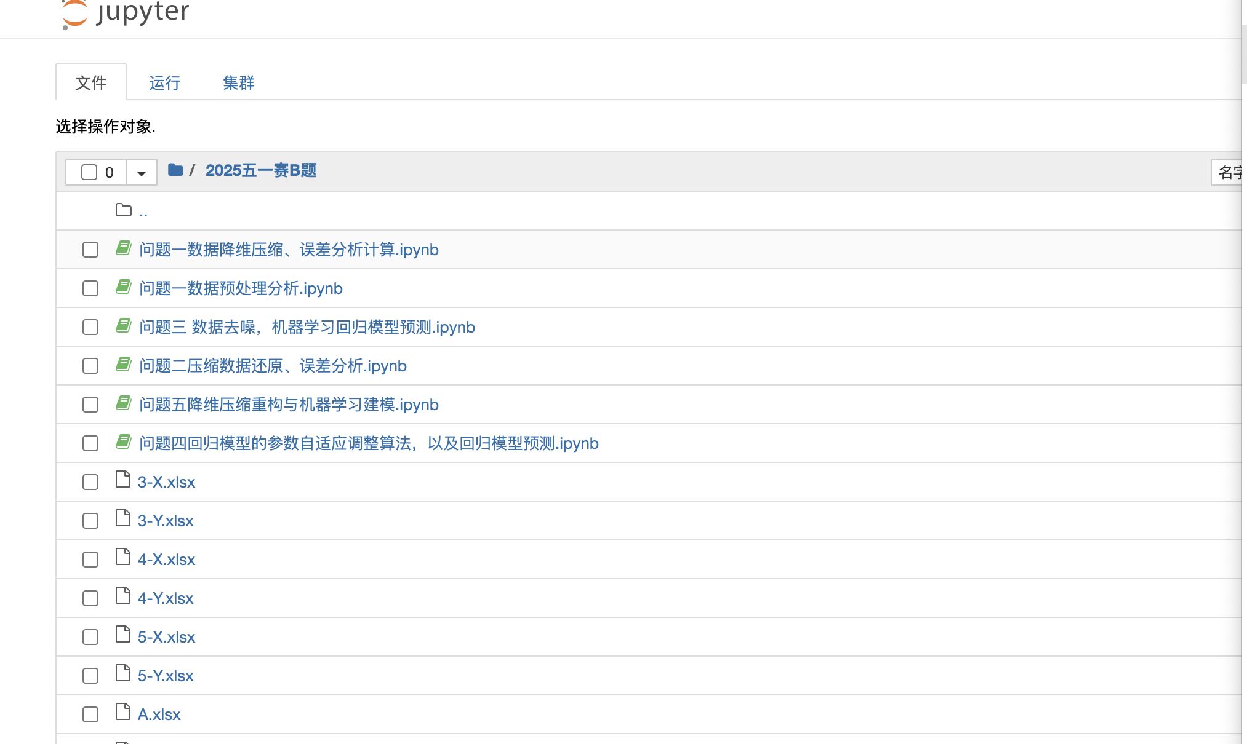
Task: Open the selection dropdown arrow menu
Action: (142, 173)
